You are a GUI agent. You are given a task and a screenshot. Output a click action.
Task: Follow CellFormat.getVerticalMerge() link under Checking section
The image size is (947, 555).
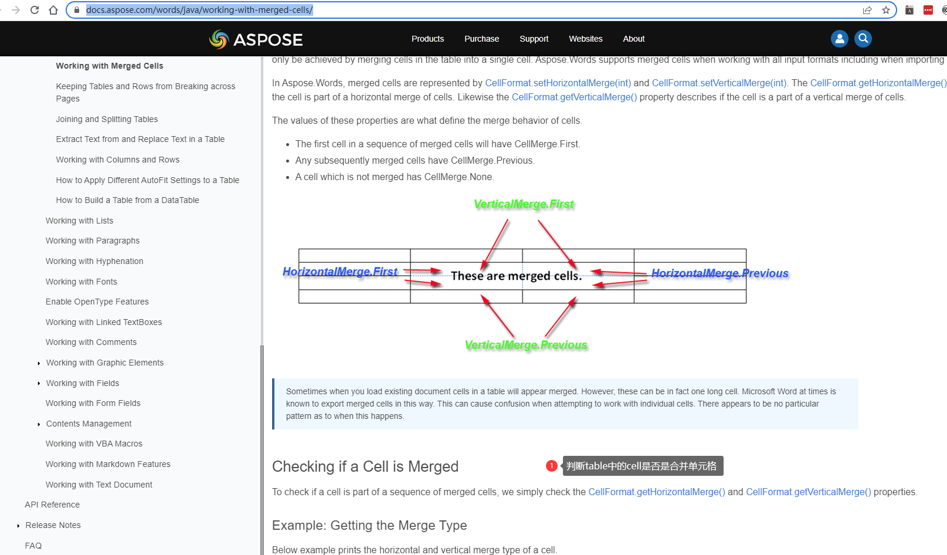point(809,492)
